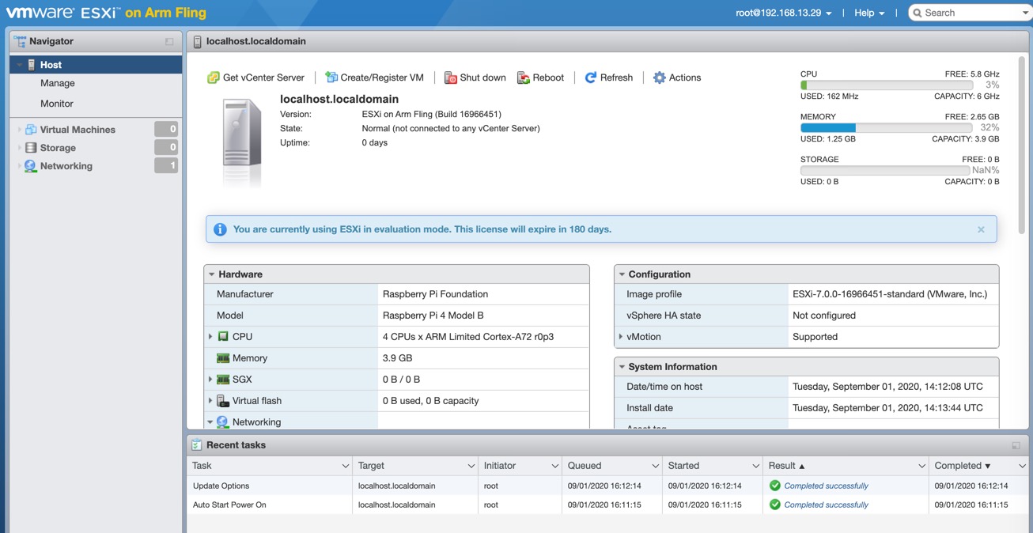
Task: Click the Networking icon in Hardware list
Action: click(x=223, y=422)
